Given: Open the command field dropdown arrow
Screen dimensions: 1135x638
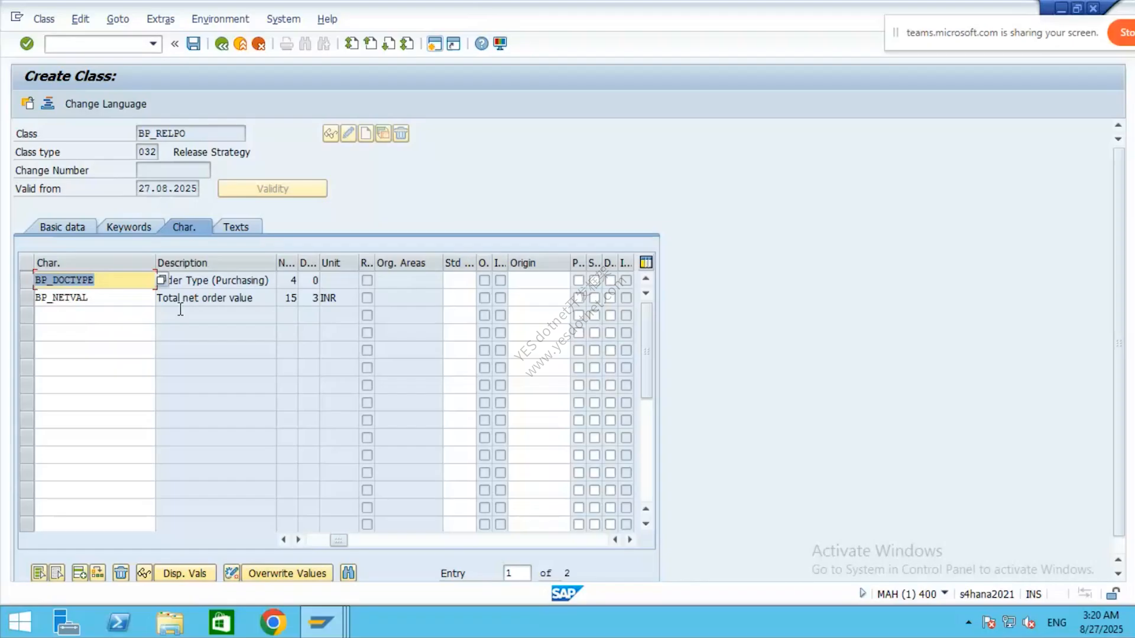Looking at the screenshot, I should [153, 44].
